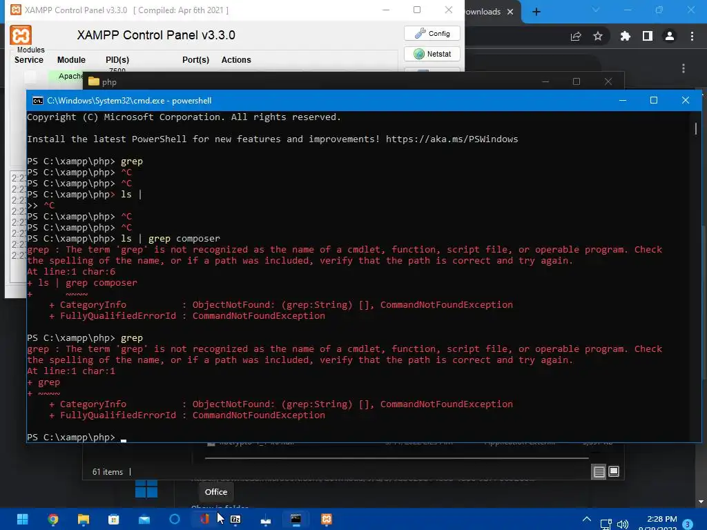Click the "61 items" Explorer status text
The image size is (707, 530).
coord(107,472)
